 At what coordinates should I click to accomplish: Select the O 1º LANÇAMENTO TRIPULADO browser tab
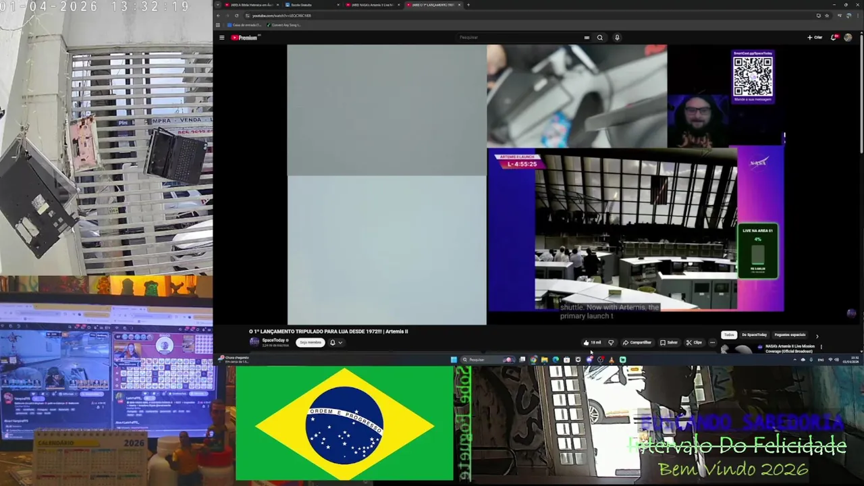pyautogui.click(x=433, y=5)
